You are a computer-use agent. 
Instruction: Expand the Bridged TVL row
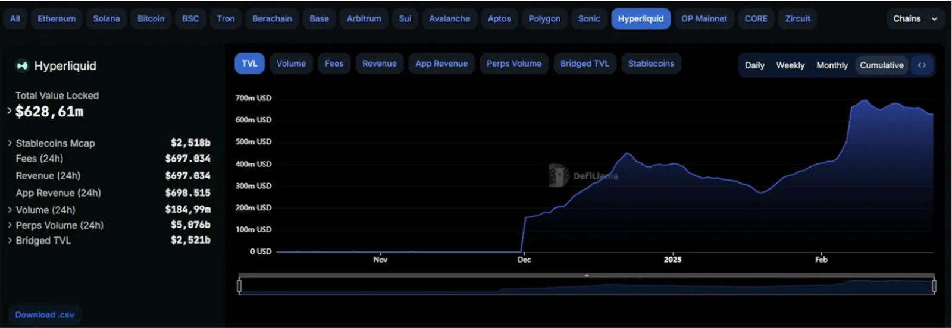point(10,241)
